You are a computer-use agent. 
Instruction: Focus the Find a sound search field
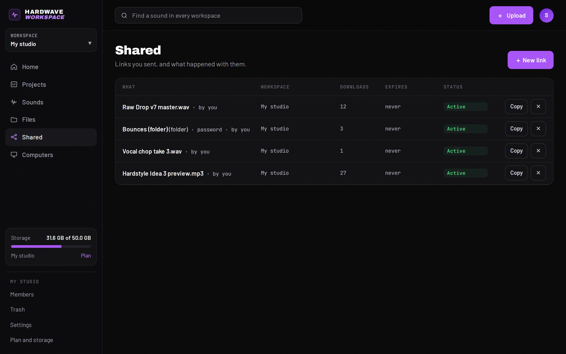tap(208, 15)
